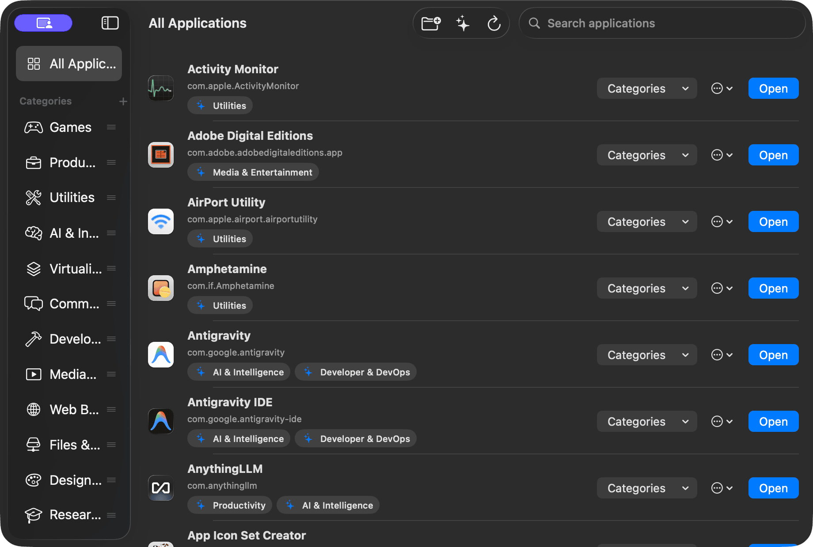The height and width of the screenshot is (547, 813).
Task: Open AnythingLLM with Open button
Action: pos(773,488)
